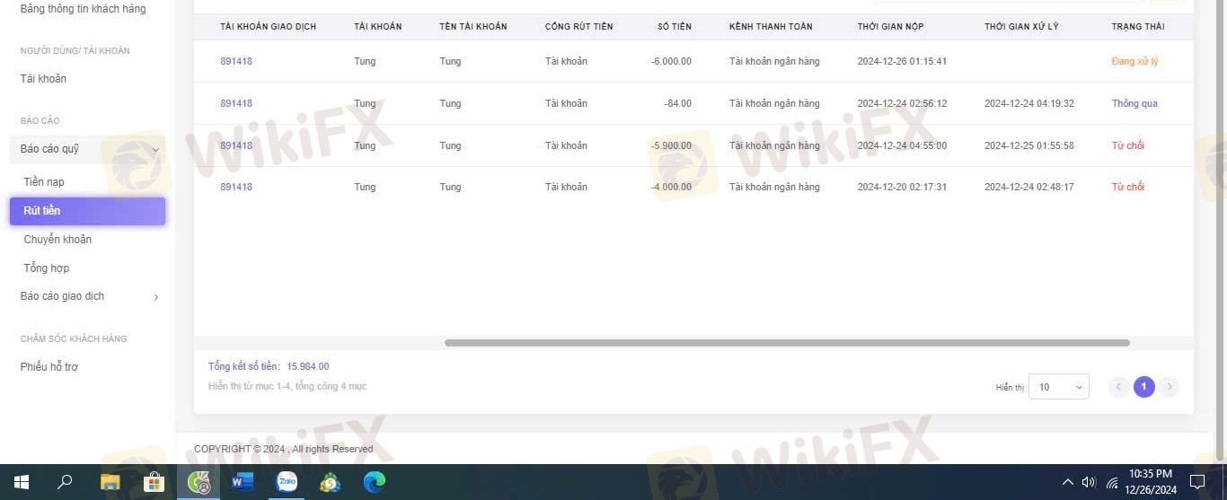This screenshot has width=1227, height=500.
Task: Launch Microsoft Edge from taskbar
Action: (x=375, y=482)
